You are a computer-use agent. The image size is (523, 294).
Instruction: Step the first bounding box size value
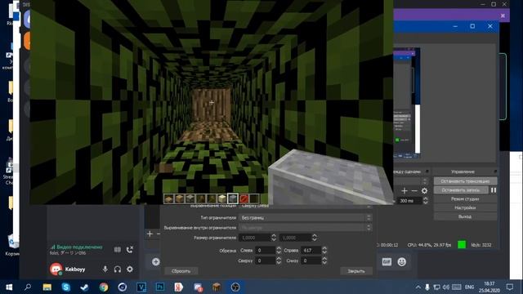[274, 238]
